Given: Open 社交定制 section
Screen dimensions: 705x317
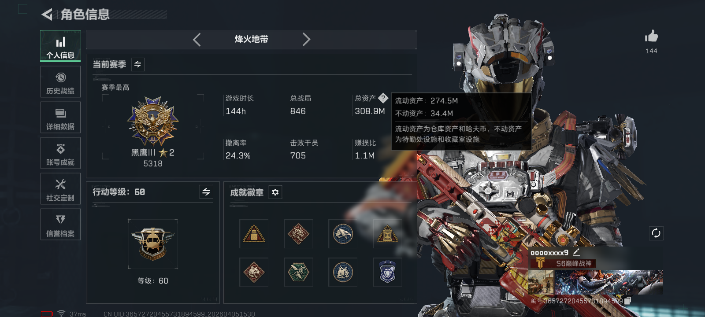Looking at the screenshot, I should (x=60, y=188).
